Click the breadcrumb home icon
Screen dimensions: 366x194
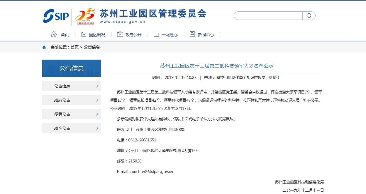(44, 47)
